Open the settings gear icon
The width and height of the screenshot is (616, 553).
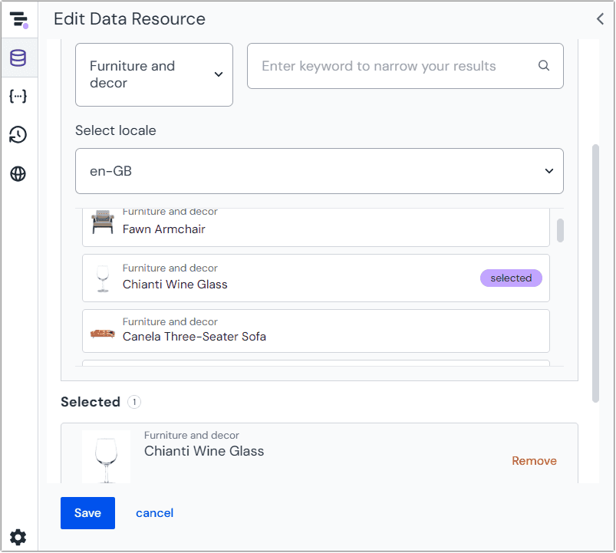tap(18, 538)
